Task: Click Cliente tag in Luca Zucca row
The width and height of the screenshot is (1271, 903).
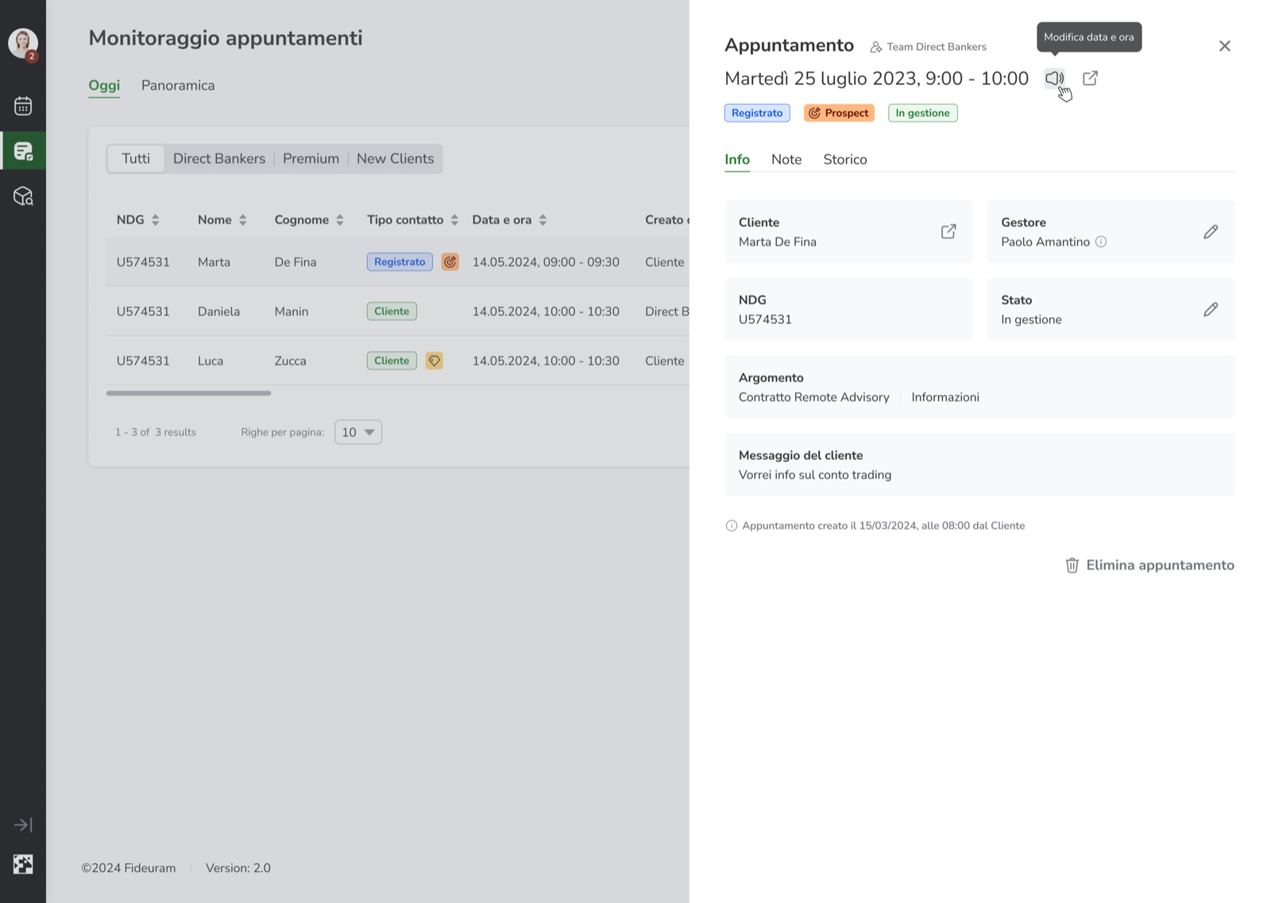Action: [392, 361]
